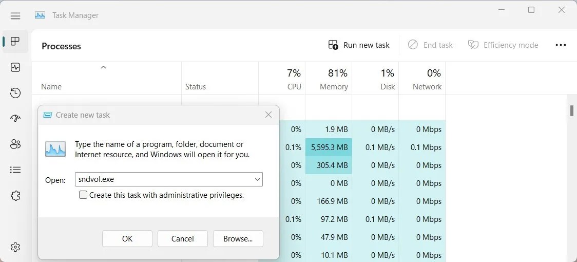The width and height of the screenshot is (577, 262).
Task: Open Task Manager settings gear
Action: 15,247
